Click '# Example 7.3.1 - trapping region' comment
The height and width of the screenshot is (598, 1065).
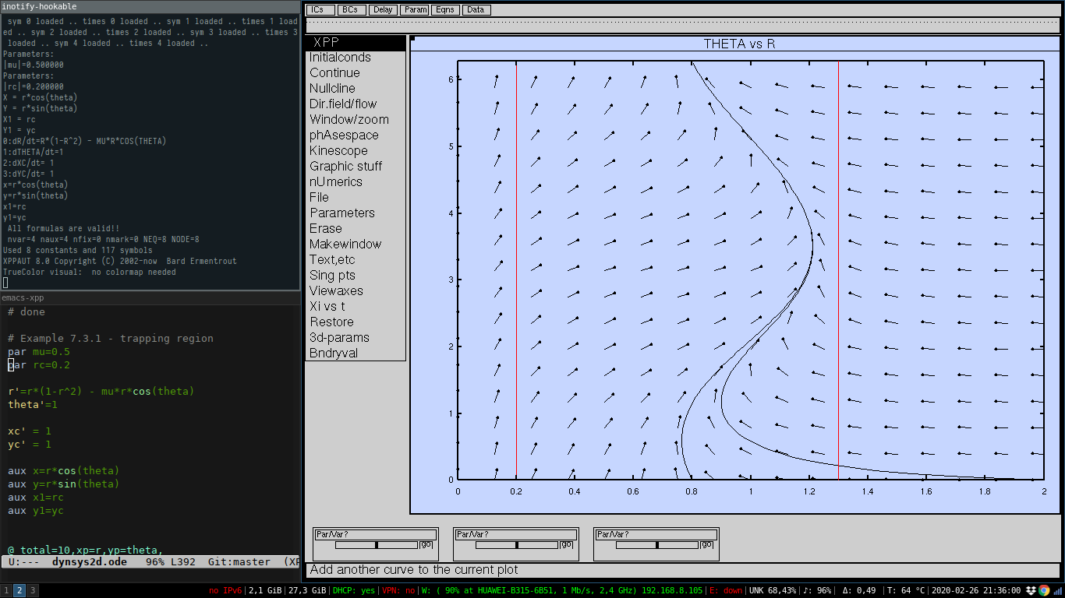click(x=111, y=339)
